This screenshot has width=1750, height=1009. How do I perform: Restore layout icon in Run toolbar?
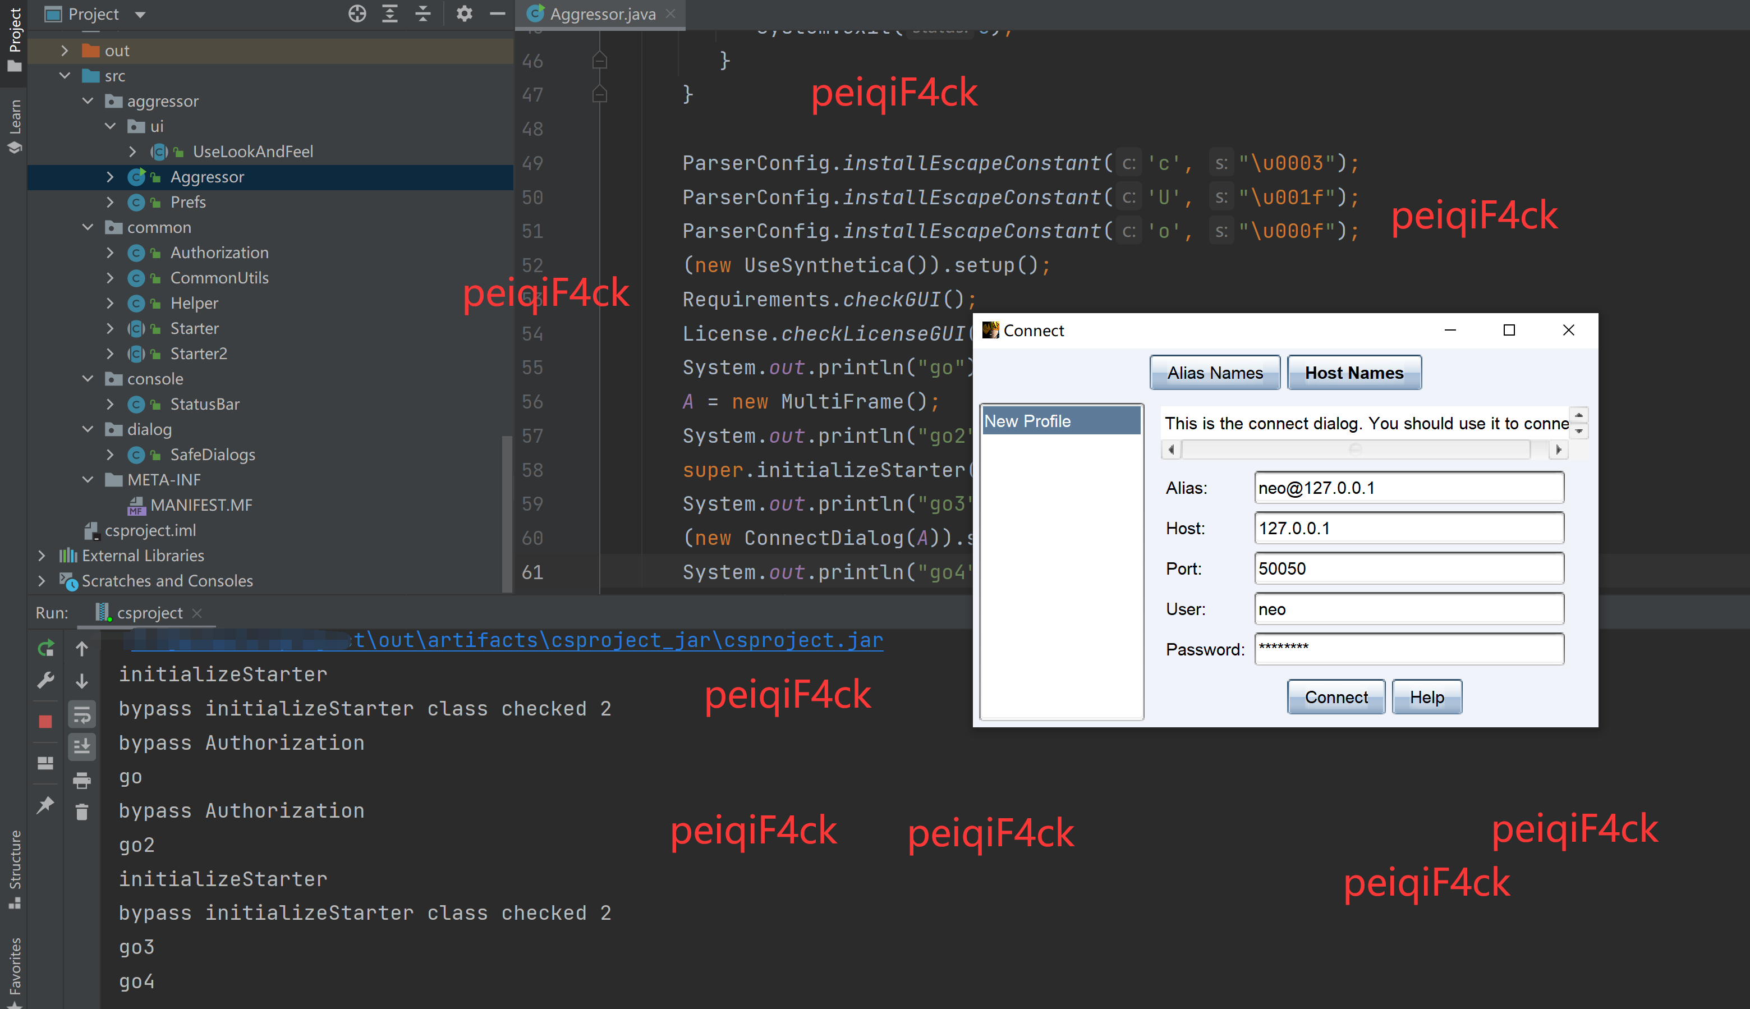(x=45, y=763)
